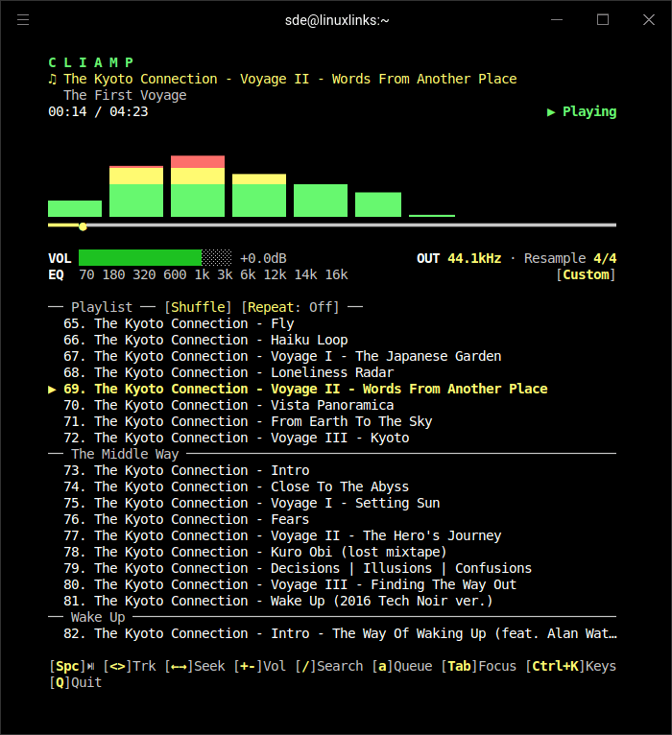Click the music note icon beside track title

tap(53, 79)
